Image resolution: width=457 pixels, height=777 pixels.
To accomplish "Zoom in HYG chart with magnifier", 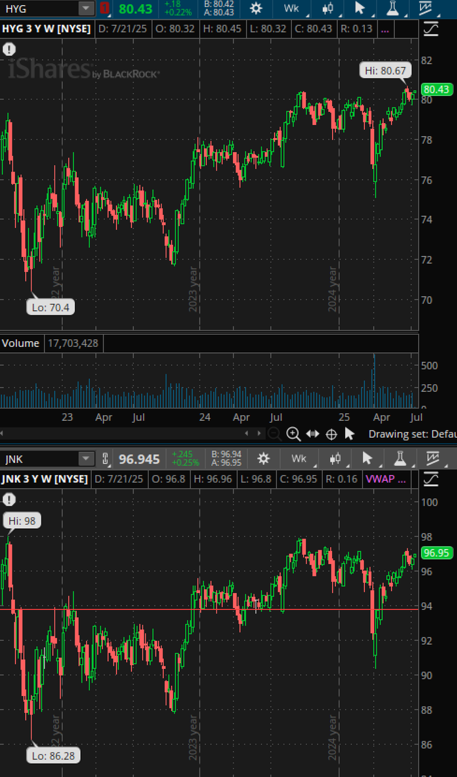I will tap(293, 434).
